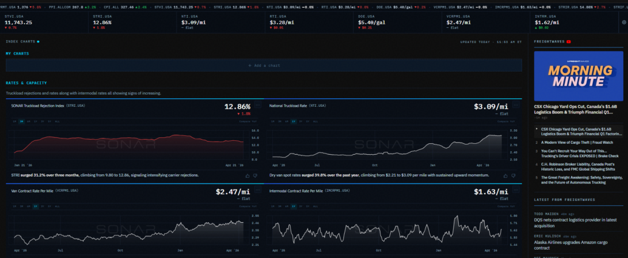Open the settings gear icon at top right

[x=624, y=22]
